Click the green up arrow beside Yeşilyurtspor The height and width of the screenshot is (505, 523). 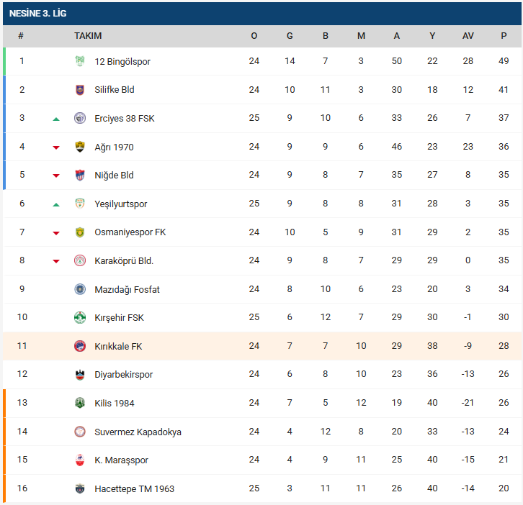point(56,204)
